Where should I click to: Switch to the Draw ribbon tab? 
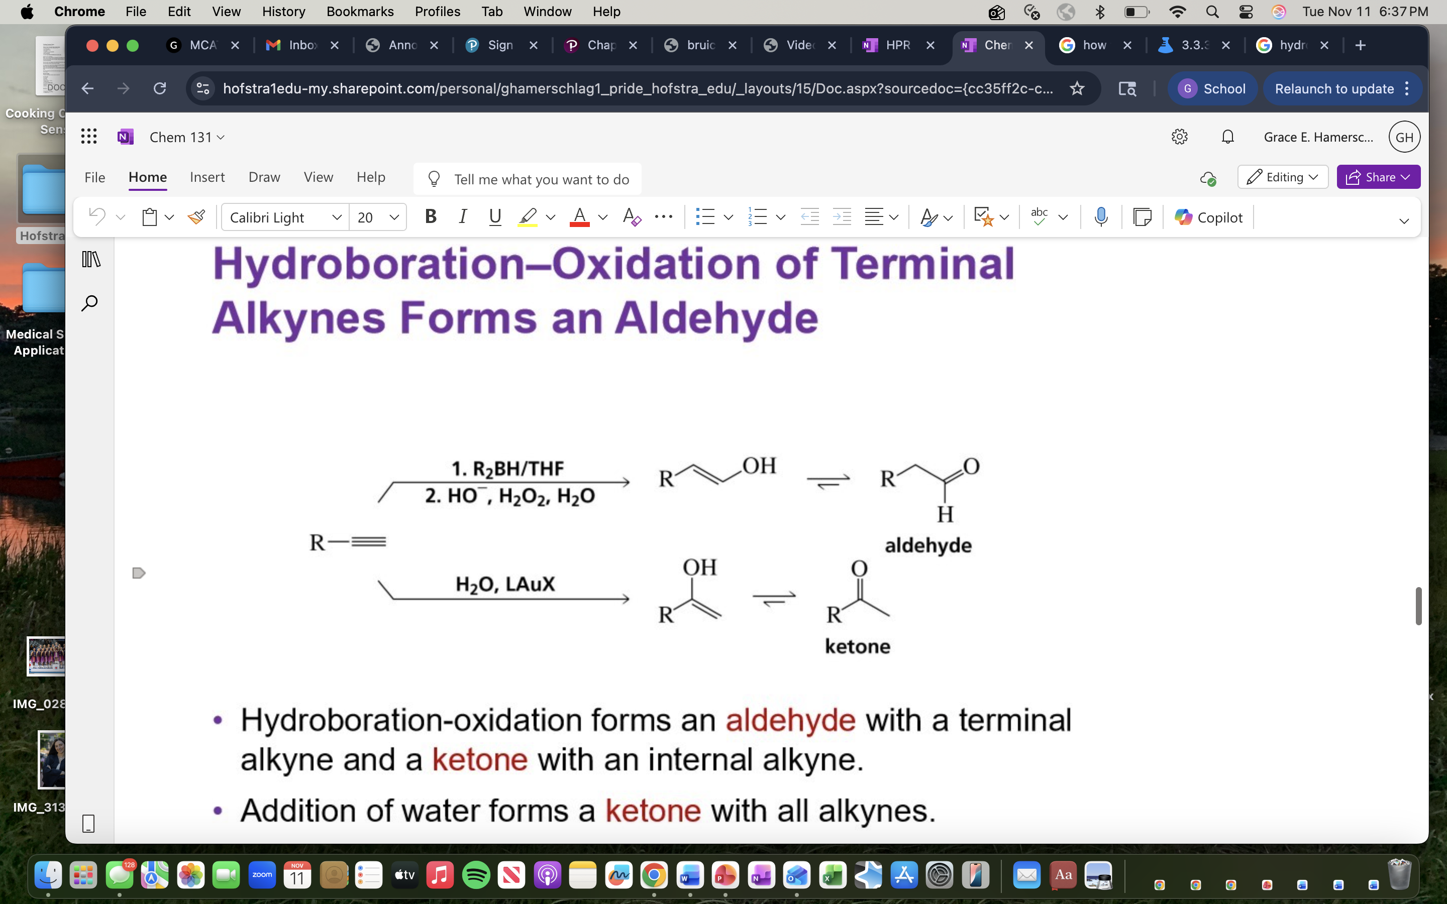click(264, 177)
